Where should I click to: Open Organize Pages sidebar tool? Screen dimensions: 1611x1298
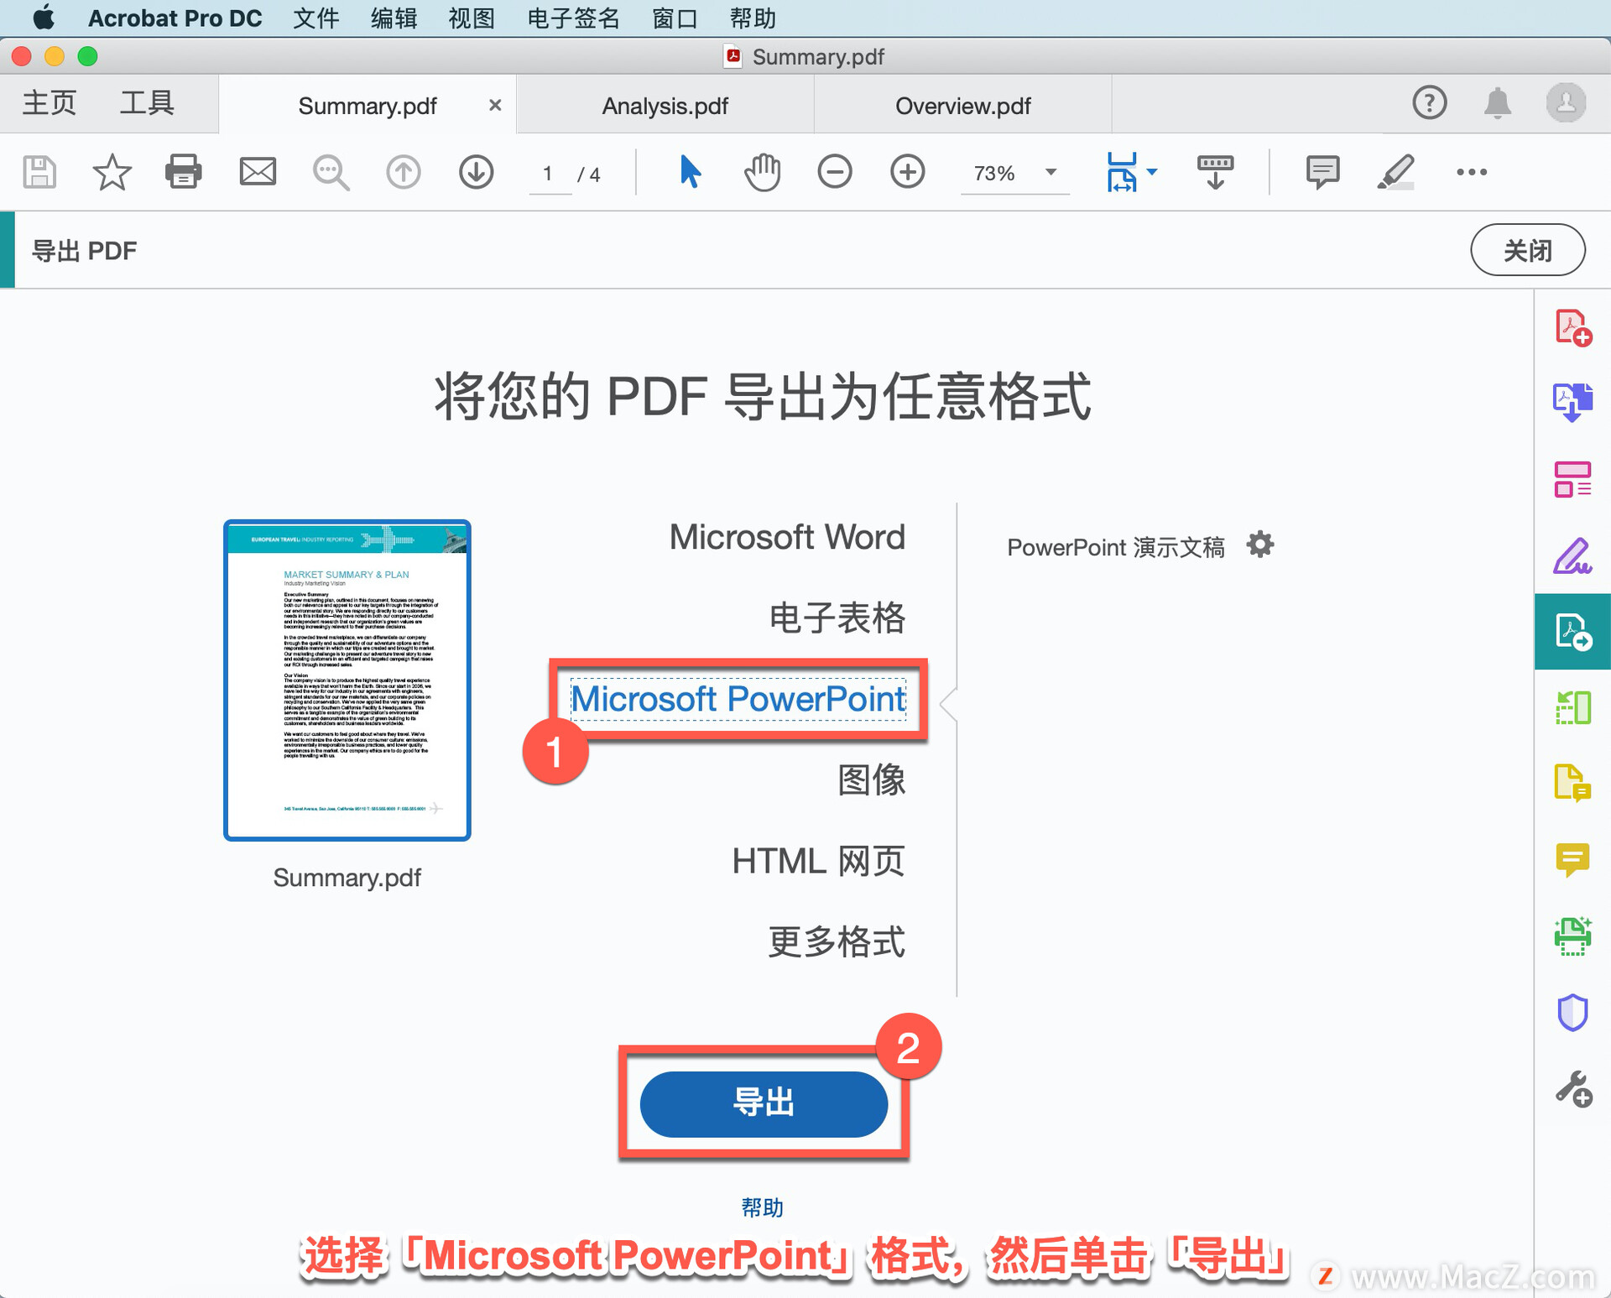(x=1573, y=479)
